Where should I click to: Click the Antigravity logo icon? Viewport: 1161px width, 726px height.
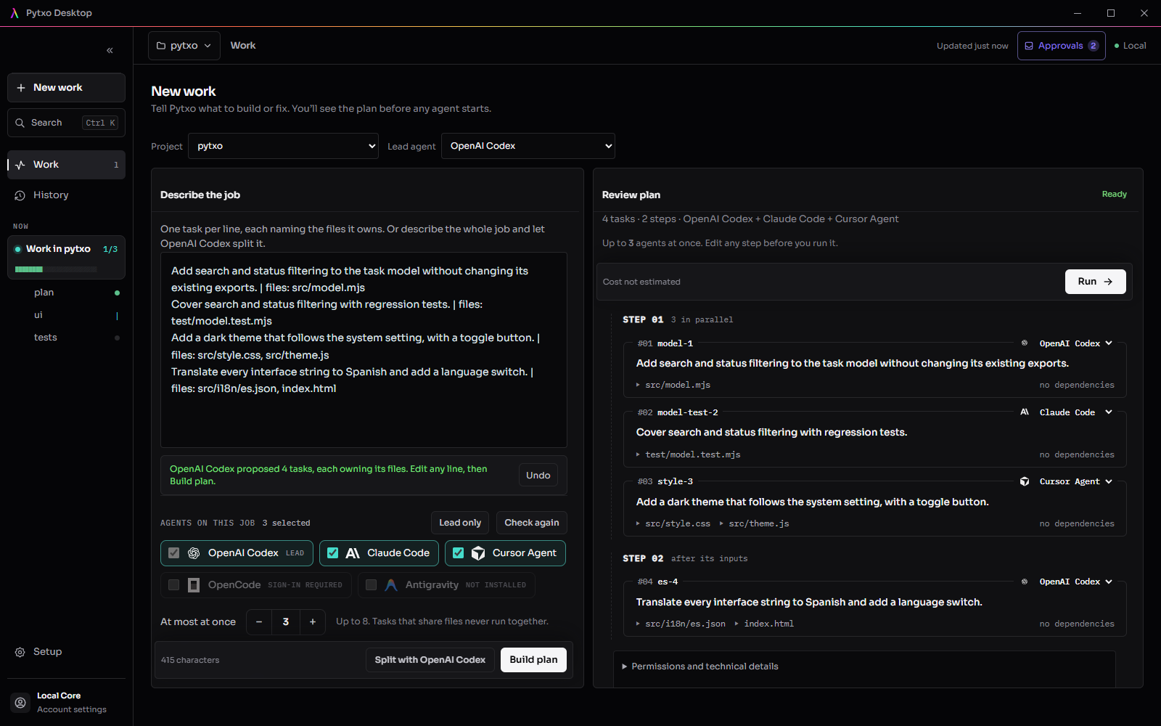(x=391, y=585)
